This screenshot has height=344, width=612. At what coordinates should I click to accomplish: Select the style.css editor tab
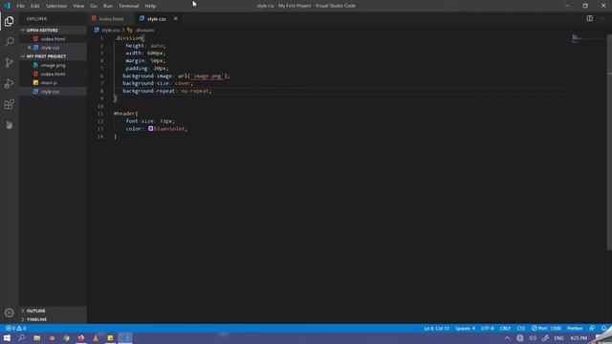click(157, 18)
